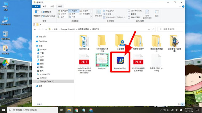Image resolution: width=202 pixels, height=113 pixels.
Task: Open the folder Options button in ribbon
Action: click(x=157, y=13)
